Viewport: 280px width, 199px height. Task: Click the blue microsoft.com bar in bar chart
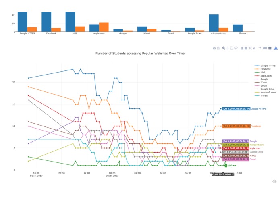coord(214,23)
